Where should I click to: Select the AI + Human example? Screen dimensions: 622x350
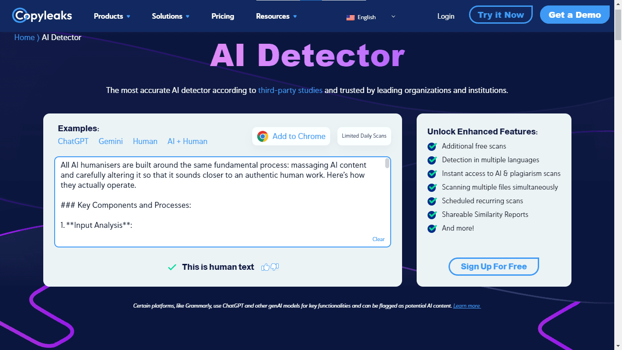[187, 141]
